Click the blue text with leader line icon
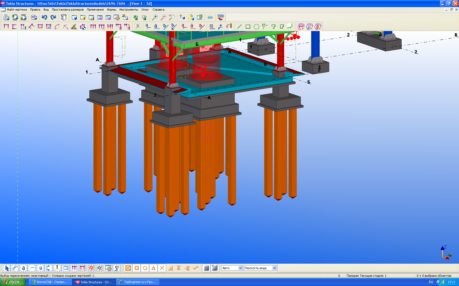The width and height of the screenshot is (459, 286). [148, 26]
